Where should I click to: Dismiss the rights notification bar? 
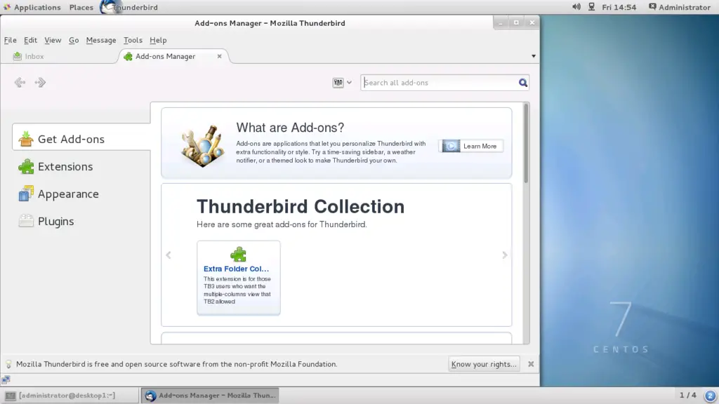pyautogui.click(x=531, y=364)
